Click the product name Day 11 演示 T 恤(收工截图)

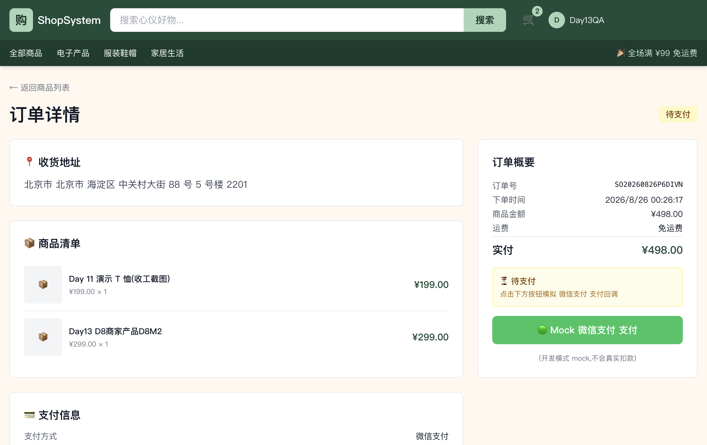click(120, 279)
